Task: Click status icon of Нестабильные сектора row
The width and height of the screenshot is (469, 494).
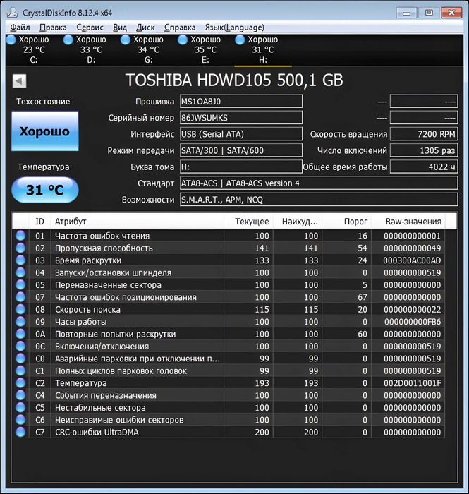Action: [x=20, y=408]
